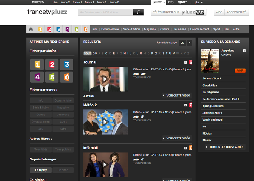Click VOIR CETTE VIDÉO for Météo 2
Screen dimensions: 254x181
click(x=177, y=138)
